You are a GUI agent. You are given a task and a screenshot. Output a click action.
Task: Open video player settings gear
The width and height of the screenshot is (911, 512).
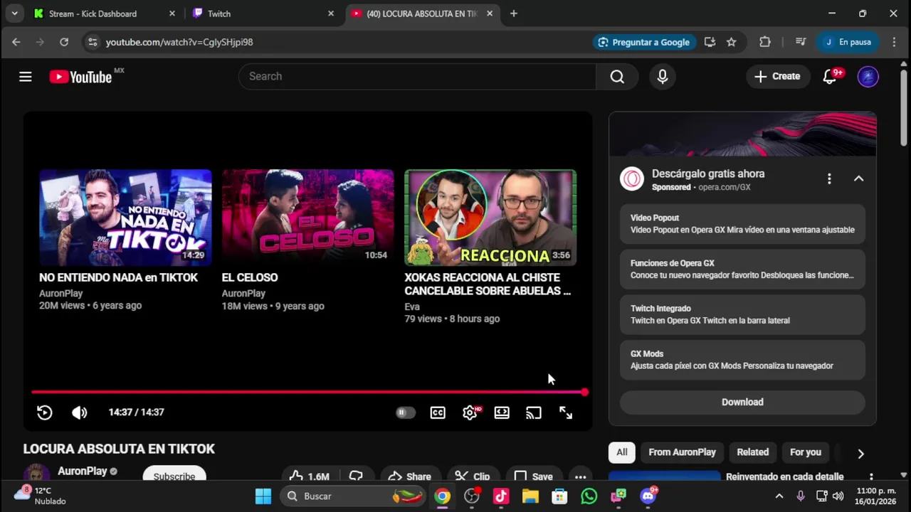(x=470, y=412)
